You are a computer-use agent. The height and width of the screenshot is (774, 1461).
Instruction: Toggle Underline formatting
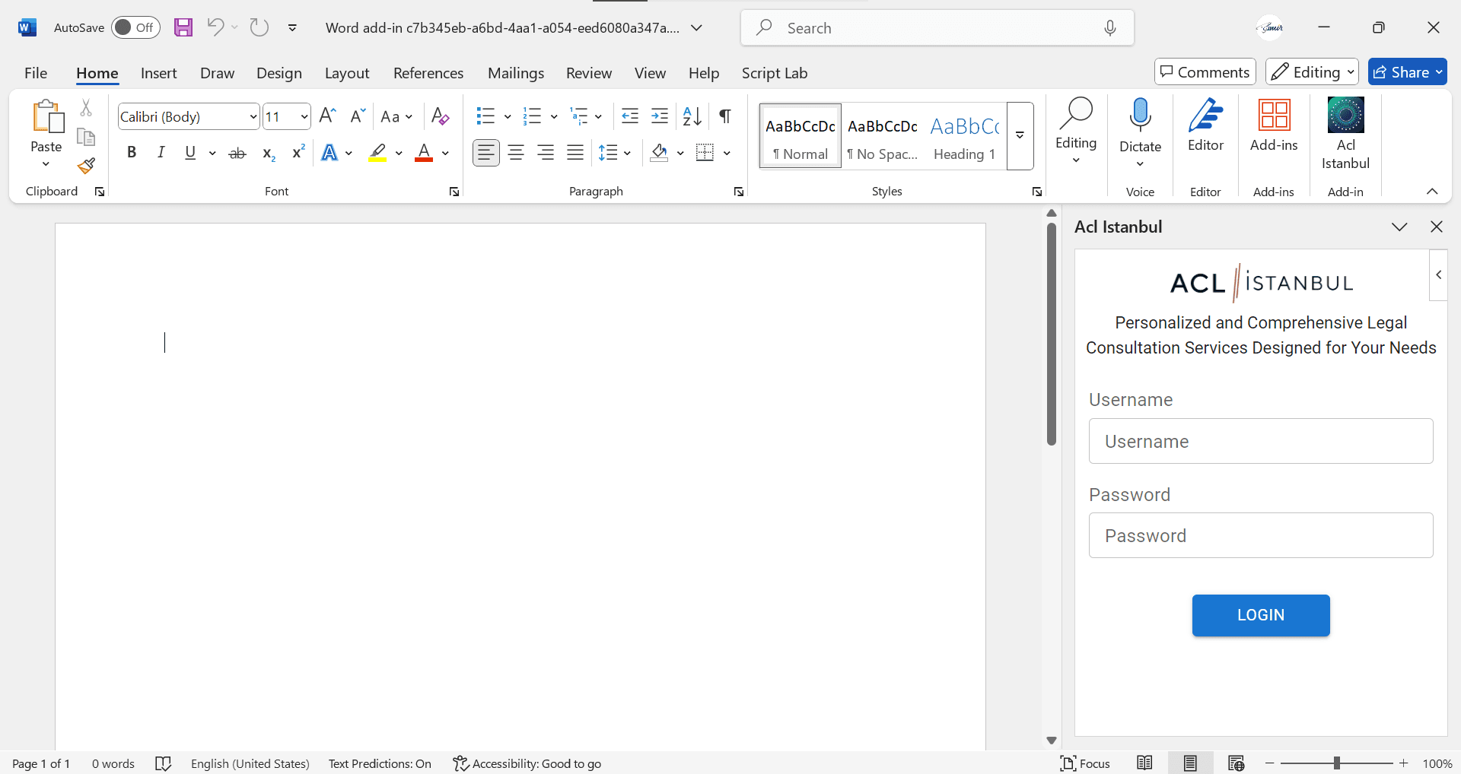click(x=190, y=153)
